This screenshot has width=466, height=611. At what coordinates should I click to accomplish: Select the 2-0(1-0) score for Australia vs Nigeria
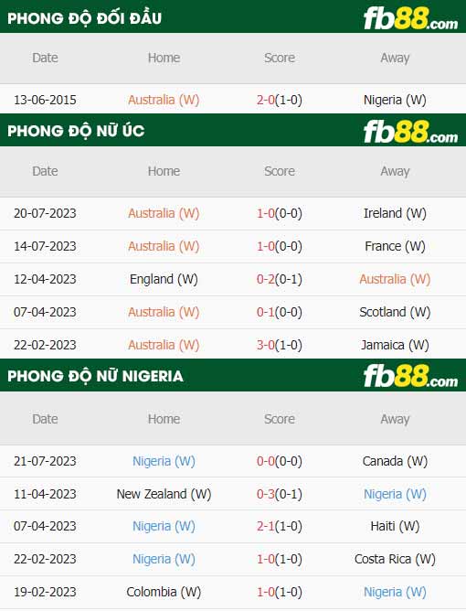point(279,100)
